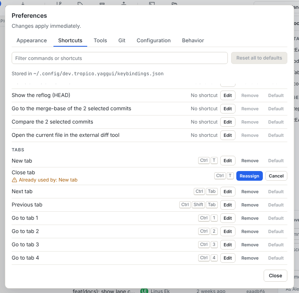Remove the Go to tab 1 shortcut

250,218
